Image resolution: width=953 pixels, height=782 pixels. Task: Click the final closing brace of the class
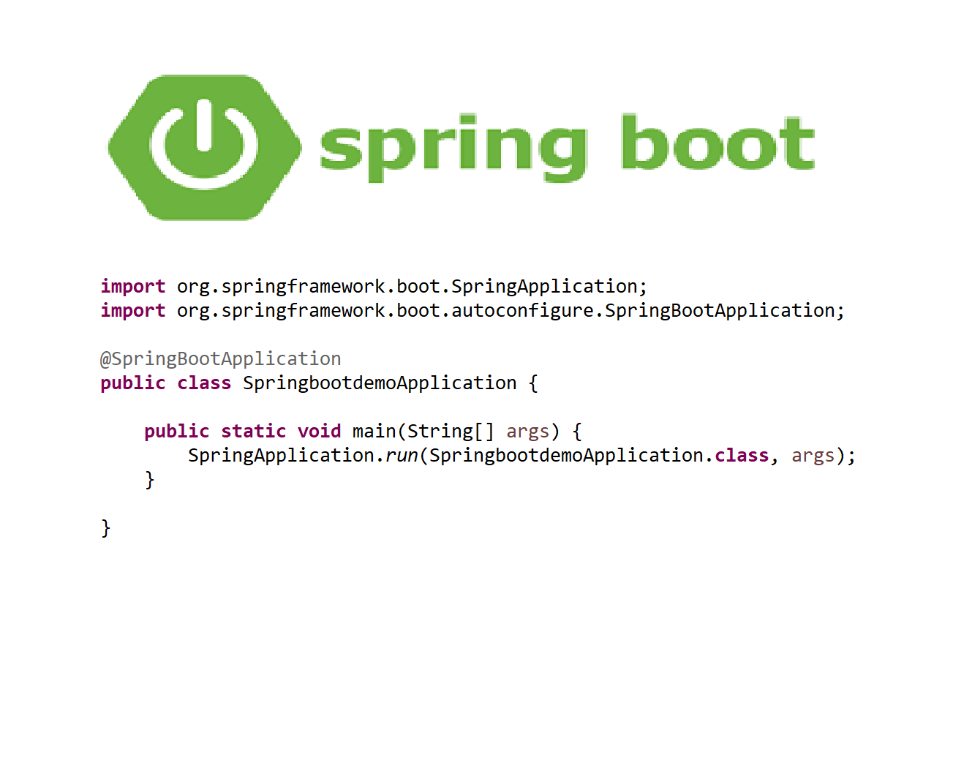106,528
